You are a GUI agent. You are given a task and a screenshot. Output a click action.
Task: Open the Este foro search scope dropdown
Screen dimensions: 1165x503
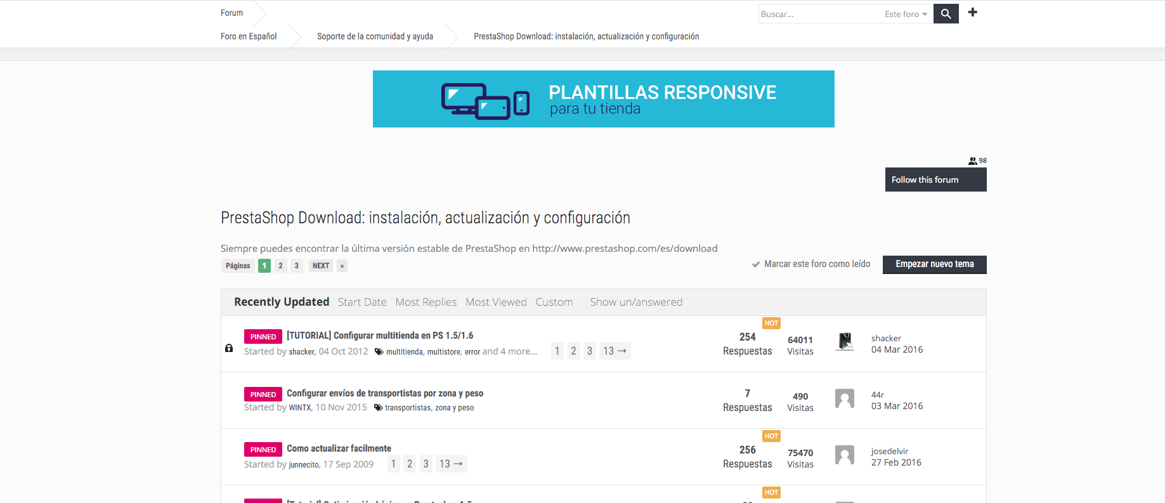(x=906, y=14)
